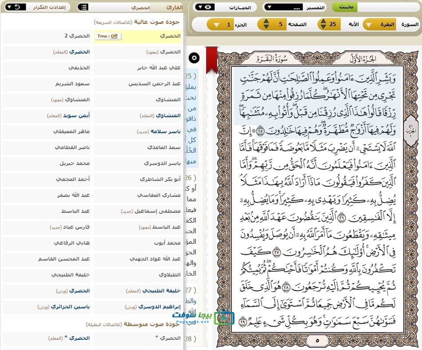This screenshot has height=350, width=422.
Task: Select reciter الحصري (المعلم) in high quality list
Action: click(46, 52)
